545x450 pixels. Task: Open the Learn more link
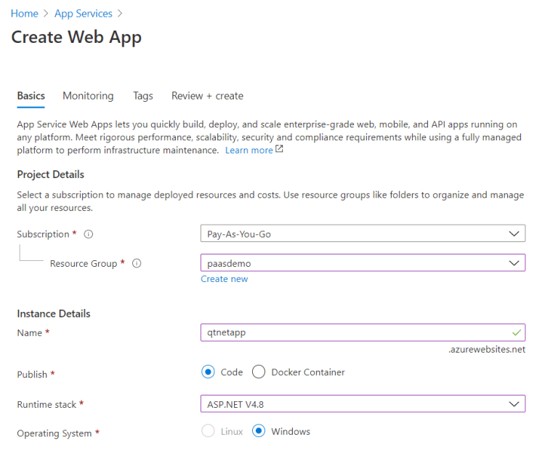pos(249,150)
